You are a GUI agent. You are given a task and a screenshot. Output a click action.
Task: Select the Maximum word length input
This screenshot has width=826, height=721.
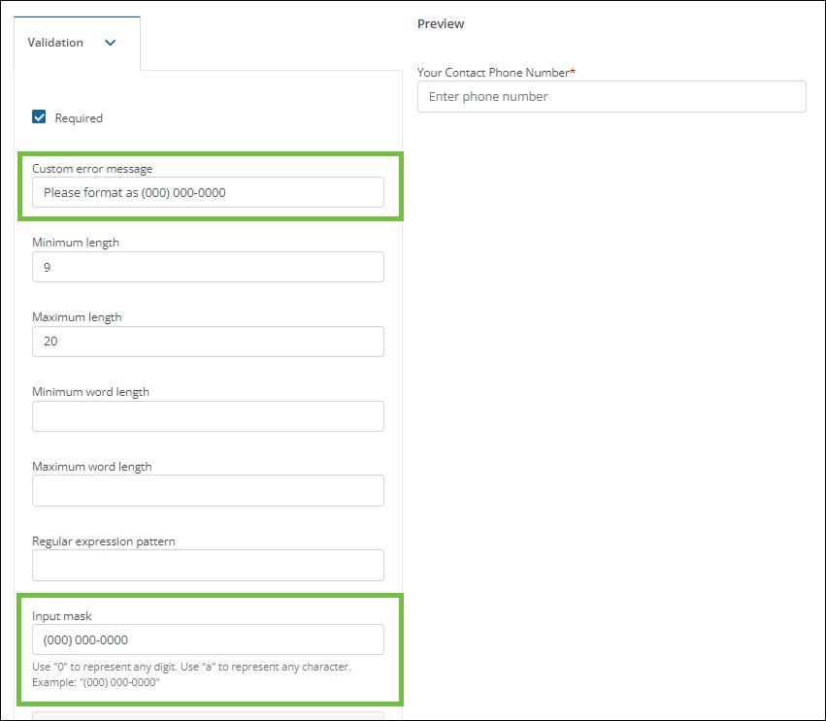208,490
